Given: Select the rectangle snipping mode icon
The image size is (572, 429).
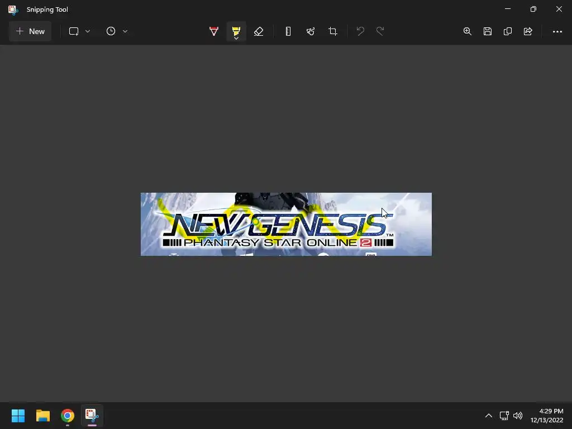Looking at the screenshot, I should [x=74, y=31].
